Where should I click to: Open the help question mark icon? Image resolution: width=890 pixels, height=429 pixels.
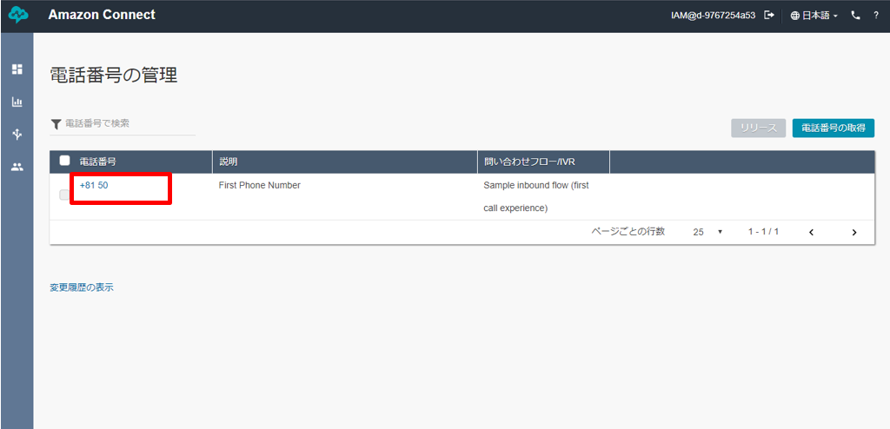pyautogui.click(x=876, y=16)
